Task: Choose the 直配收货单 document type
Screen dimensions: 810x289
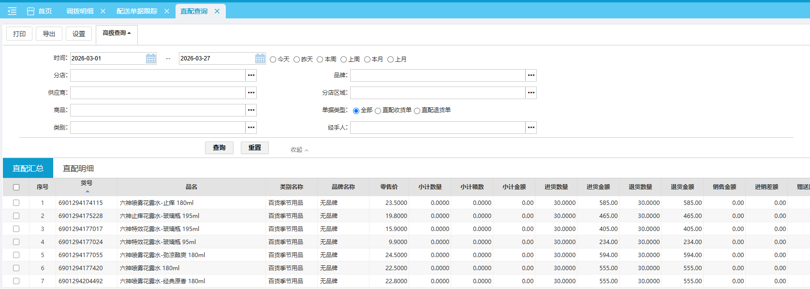Action: click(378, 111)
